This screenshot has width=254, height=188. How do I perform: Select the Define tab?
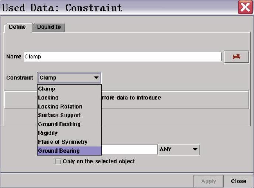pos(17,27)
